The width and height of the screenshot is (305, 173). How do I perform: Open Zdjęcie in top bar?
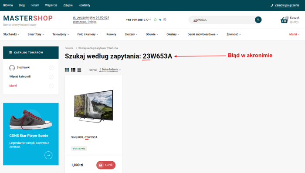tap(68, 5)
